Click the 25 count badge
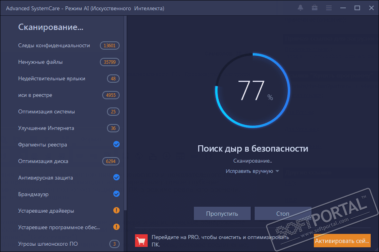This screenshot has height=252, width=379. pos(113,112)
